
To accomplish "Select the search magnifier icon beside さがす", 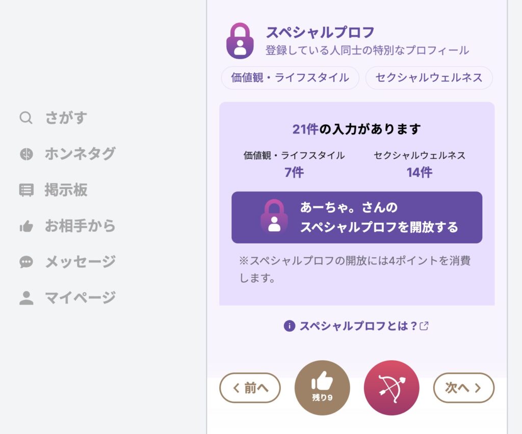I will 26,118.
